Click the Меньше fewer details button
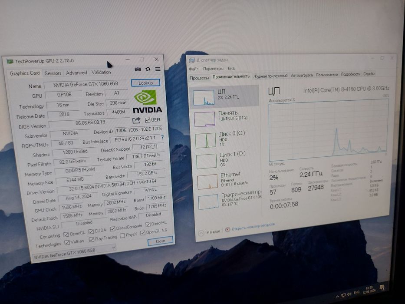 click(x=210, y=232)
